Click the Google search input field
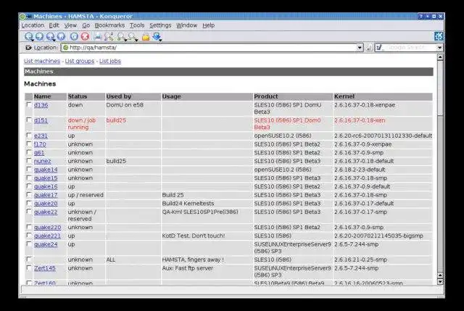Screen dimensions: 464x311 click(410, 48)
